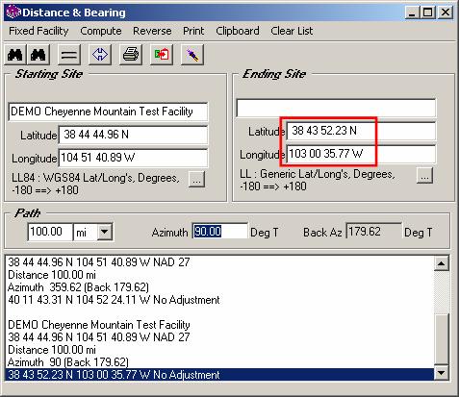Open the Fixed Facility menu
This screenshot has width=459, height=397.
[38, 31]
